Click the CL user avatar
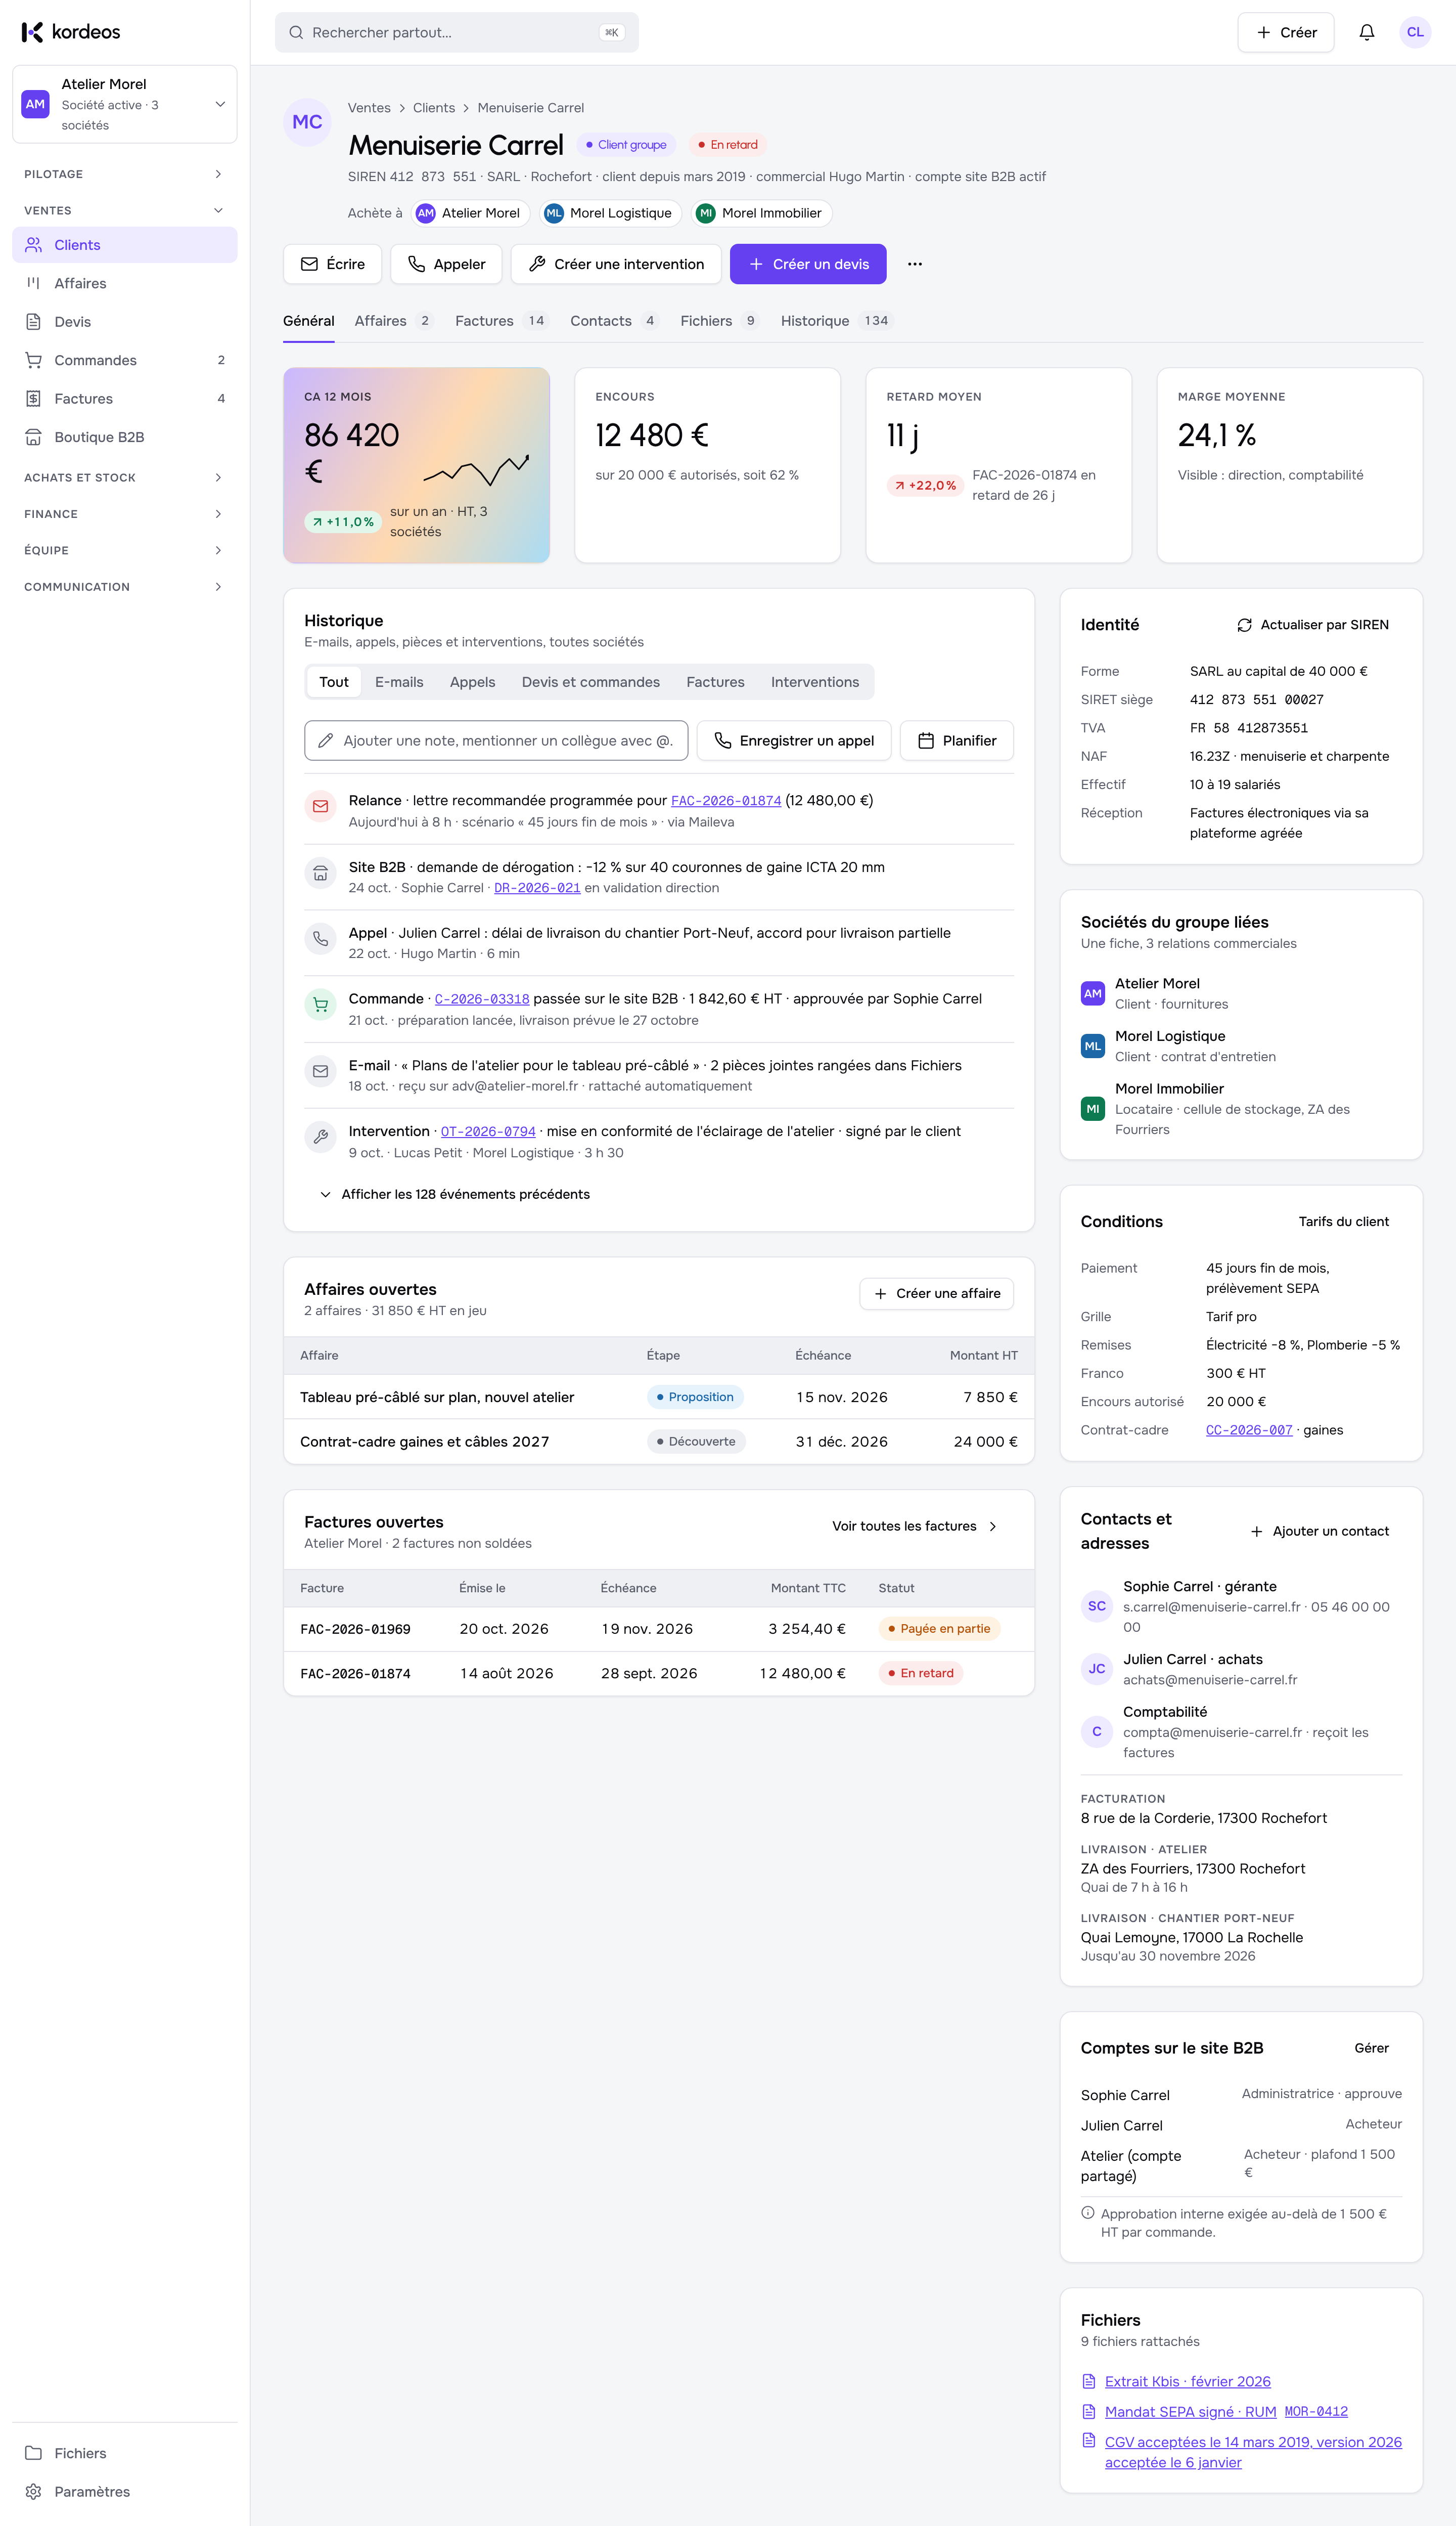The height and width of the screenshot is (2526, 1456). tap(1414, 32)
